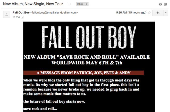
Task: Click the sender's profile avatar
Action: [6, 14]
